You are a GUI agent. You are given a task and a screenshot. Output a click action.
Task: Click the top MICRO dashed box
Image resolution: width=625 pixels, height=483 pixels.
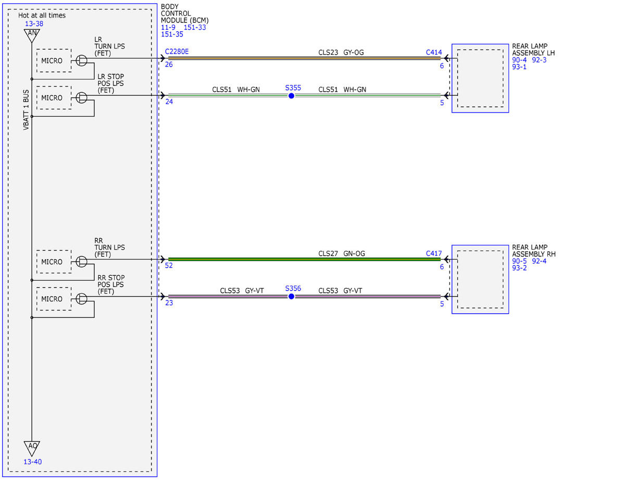click(x=54, y=61)
